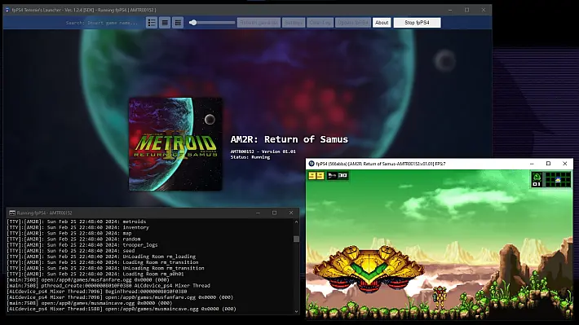Click the launcher app icon in title bar
This screenshot has height=325, width=579.
click(x=7, y=10)
